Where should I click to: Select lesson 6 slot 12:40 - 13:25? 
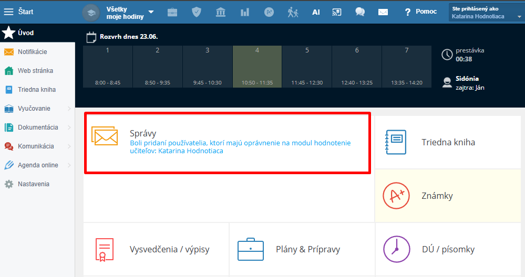pyautogui.click(x=357, y=67)
